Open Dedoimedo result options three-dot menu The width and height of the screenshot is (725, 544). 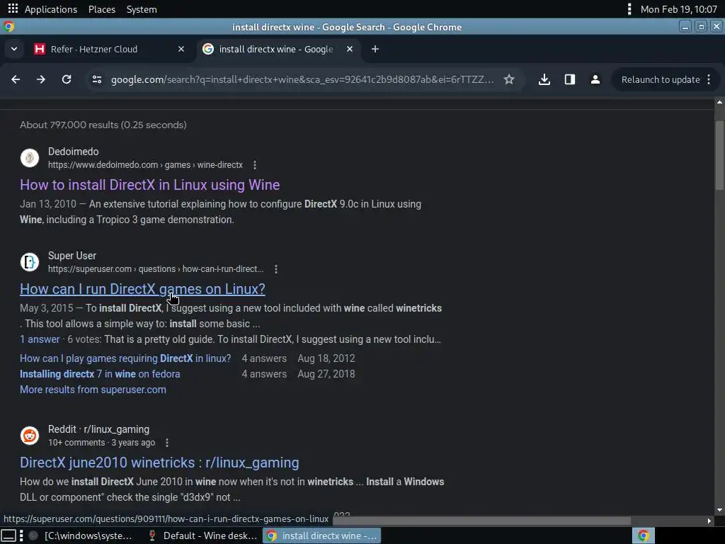255,165
